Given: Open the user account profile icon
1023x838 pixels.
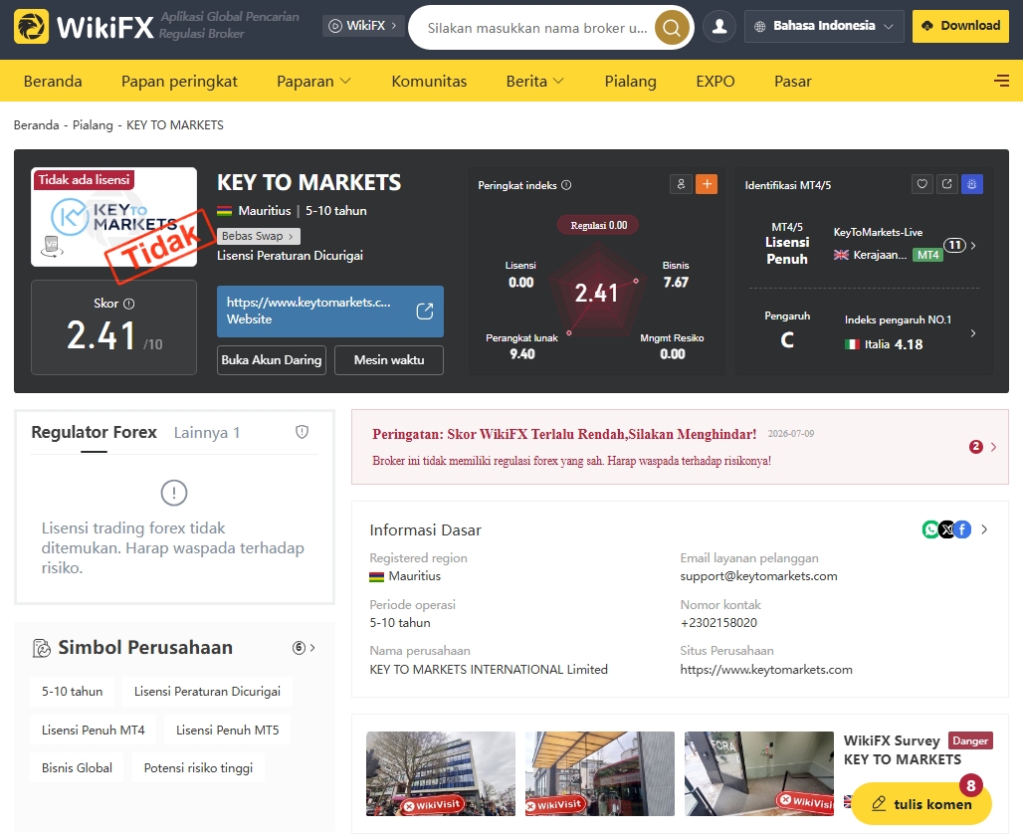Looking at the screenshot, I should tap(719, 26).
